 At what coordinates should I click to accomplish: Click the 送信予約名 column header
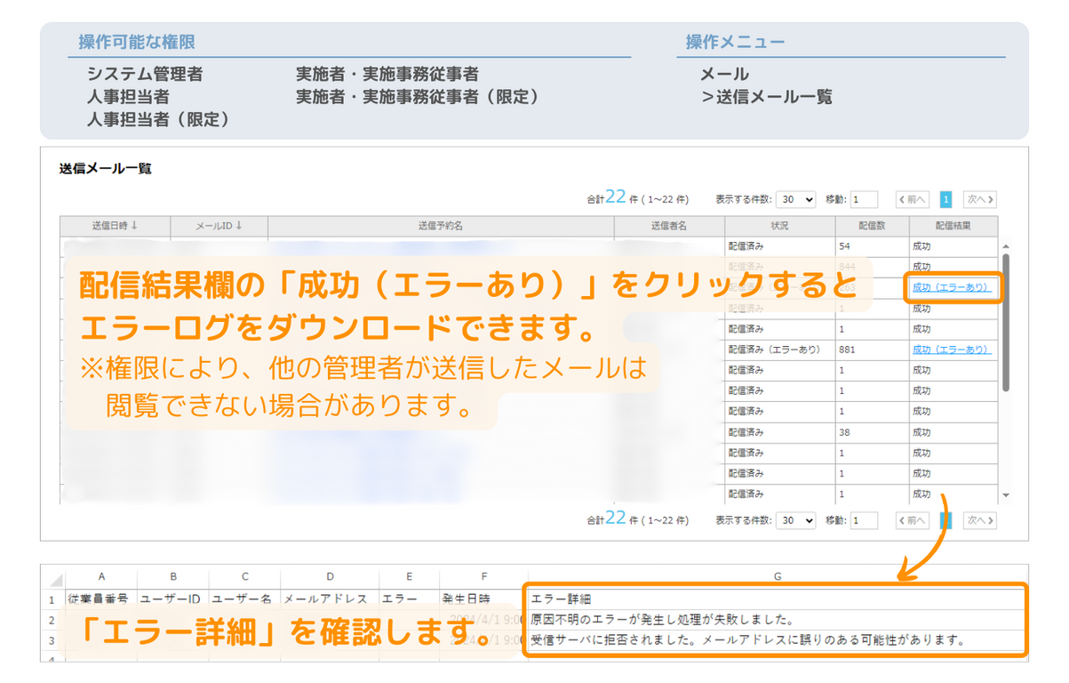440,226
